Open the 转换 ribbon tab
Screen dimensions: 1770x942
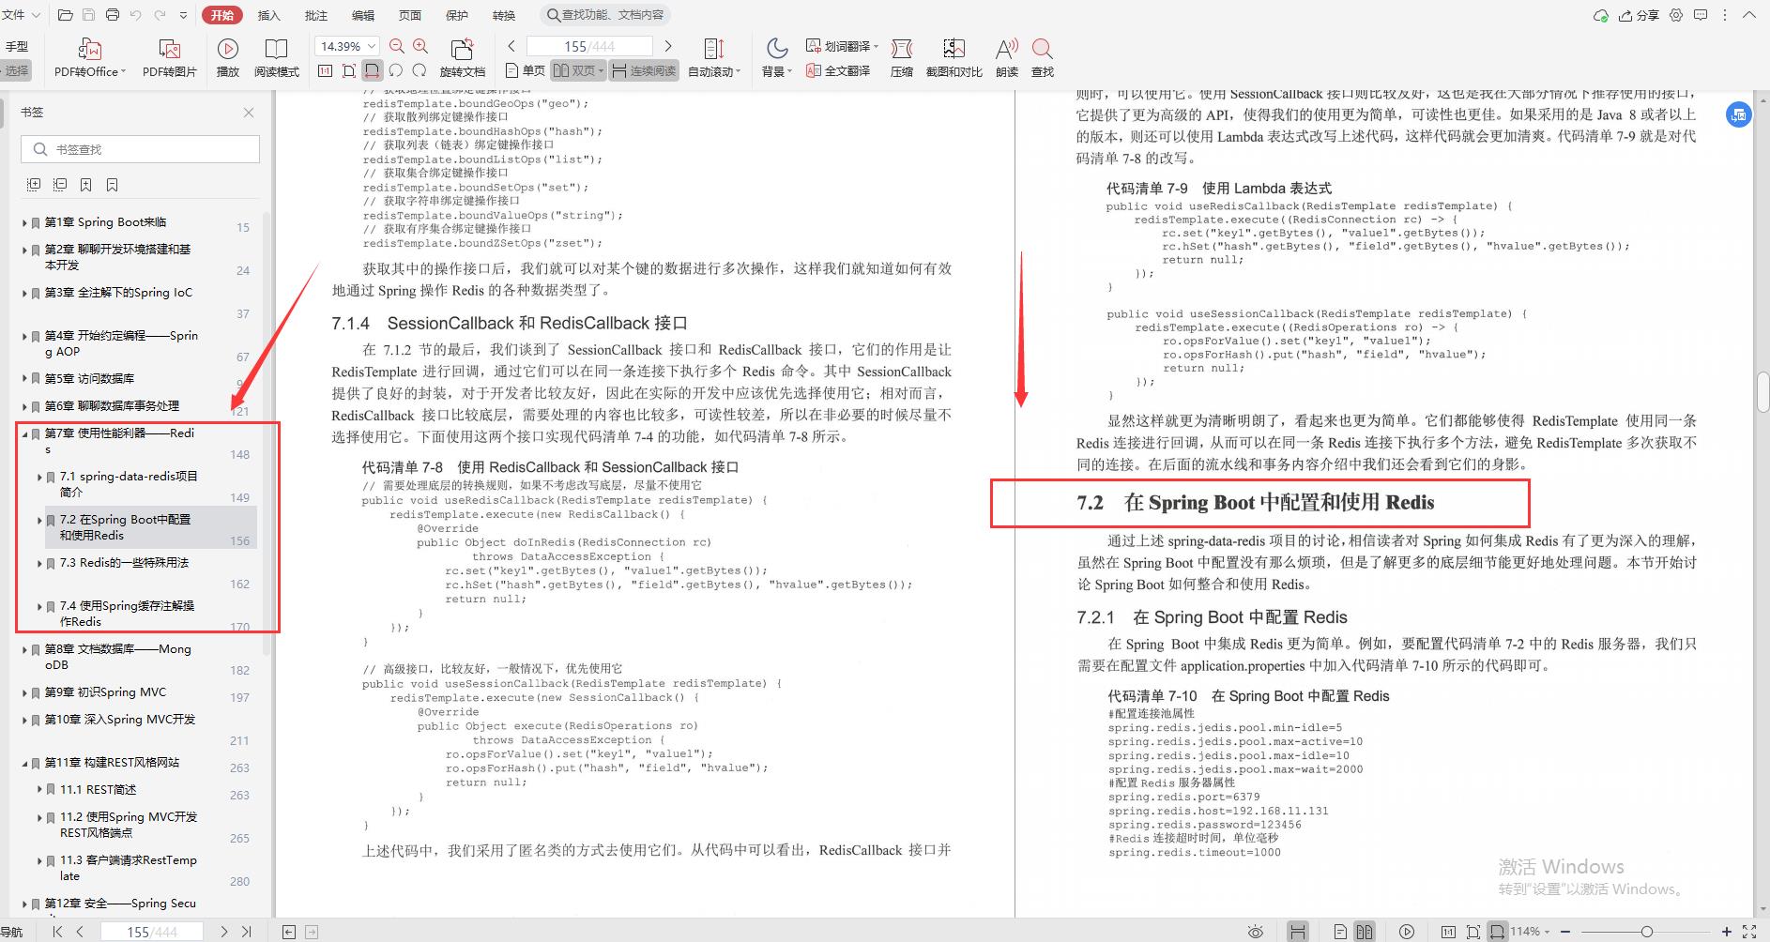coord(504,15)
